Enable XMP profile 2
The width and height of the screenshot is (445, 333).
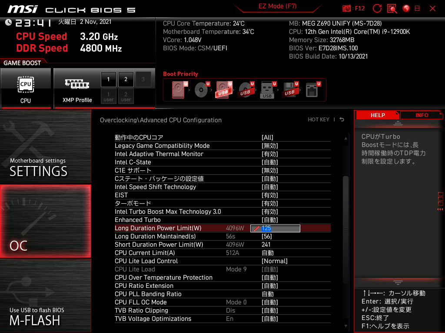coord(126,79)
